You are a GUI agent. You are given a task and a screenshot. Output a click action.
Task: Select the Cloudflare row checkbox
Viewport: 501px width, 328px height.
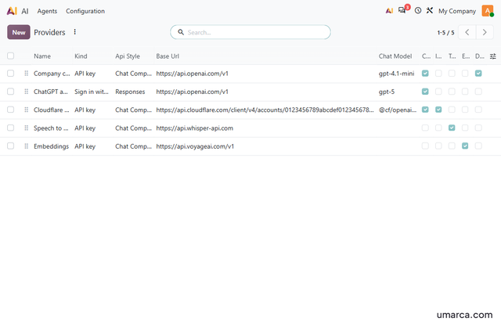pyautogui.click(x=10, y=110)
